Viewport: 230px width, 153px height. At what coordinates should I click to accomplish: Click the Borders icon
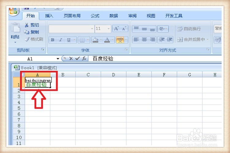[82, 40]
